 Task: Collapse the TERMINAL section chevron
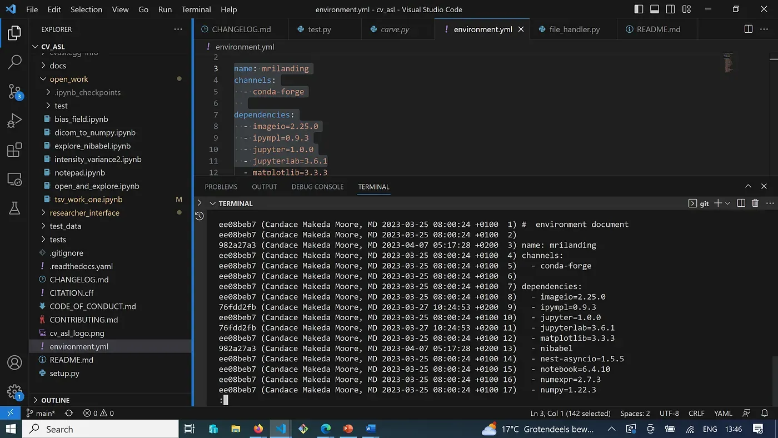pos(212,203)
